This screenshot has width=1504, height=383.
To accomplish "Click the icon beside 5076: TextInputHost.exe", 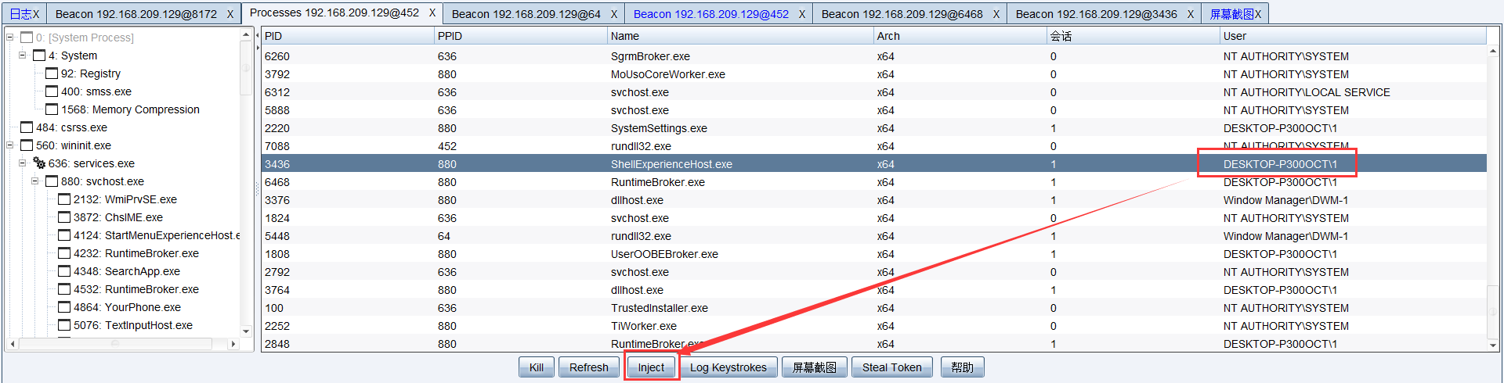I will (64, 325).
